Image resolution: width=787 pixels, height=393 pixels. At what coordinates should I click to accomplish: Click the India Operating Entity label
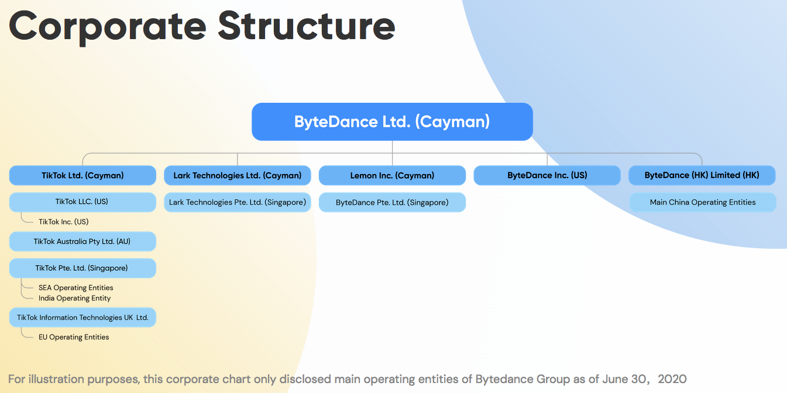[x=74, y=298]
